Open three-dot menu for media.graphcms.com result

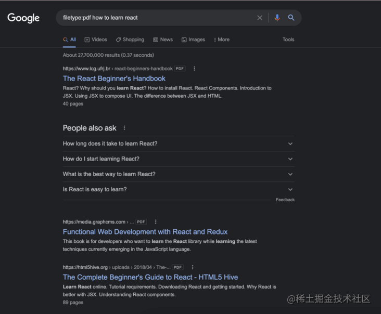tap(156, 222)
